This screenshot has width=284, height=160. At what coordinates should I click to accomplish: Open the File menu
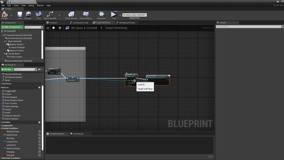(3, 5)
